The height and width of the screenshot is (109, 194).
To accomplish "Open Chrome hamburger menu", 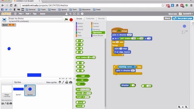I will pyautogui.click(x=191, y=5).
